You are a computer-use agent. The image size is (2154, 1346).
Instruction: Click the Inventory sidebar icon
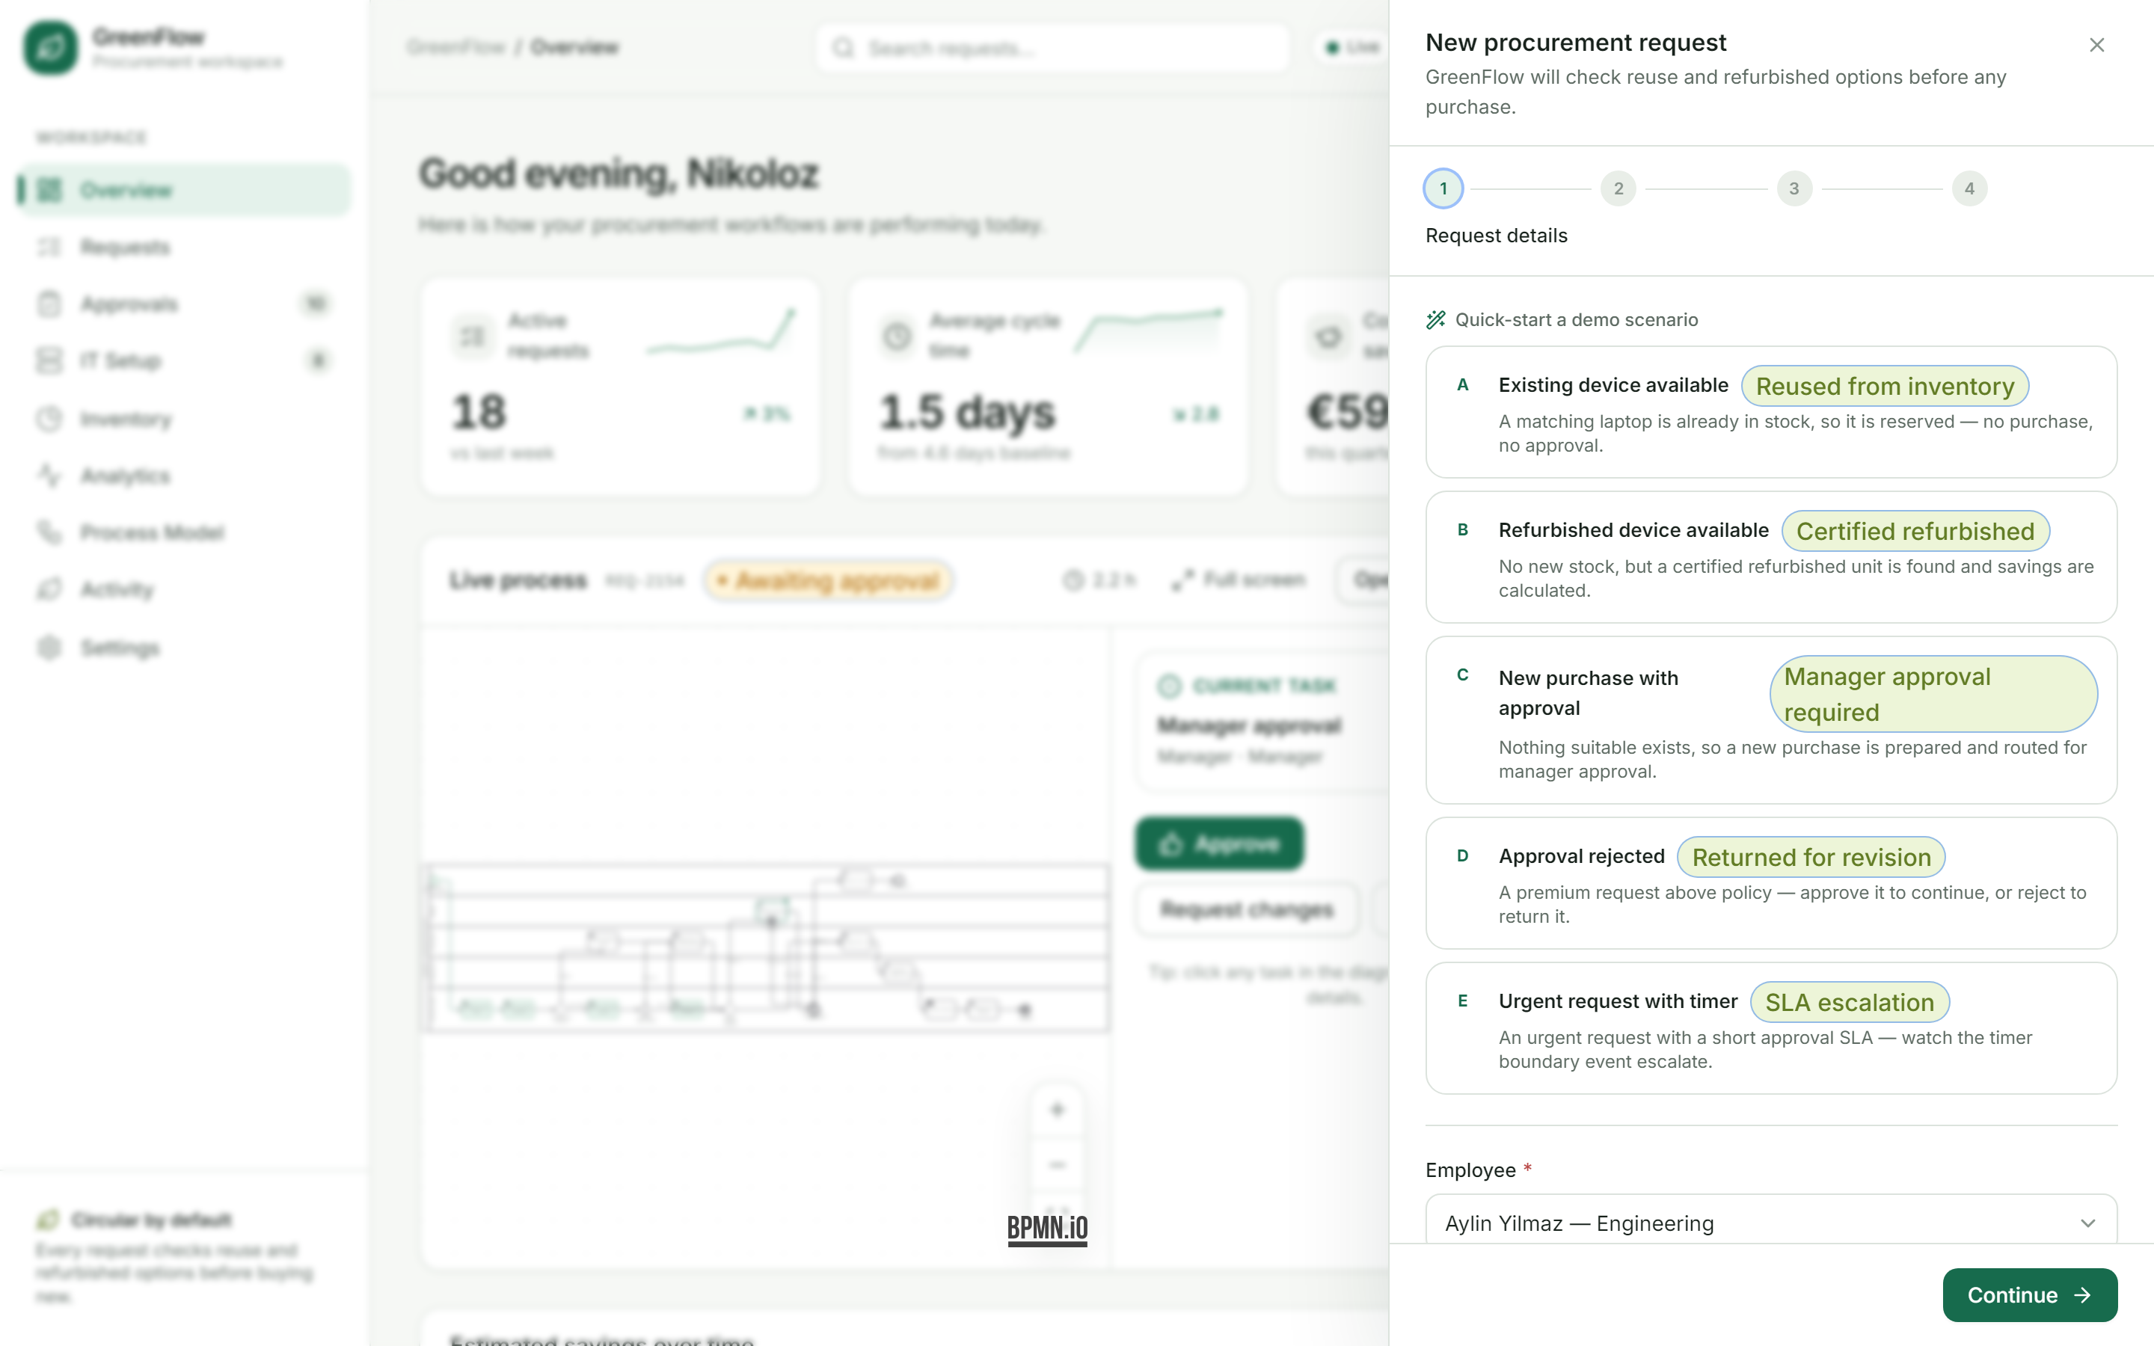(50, 419)
